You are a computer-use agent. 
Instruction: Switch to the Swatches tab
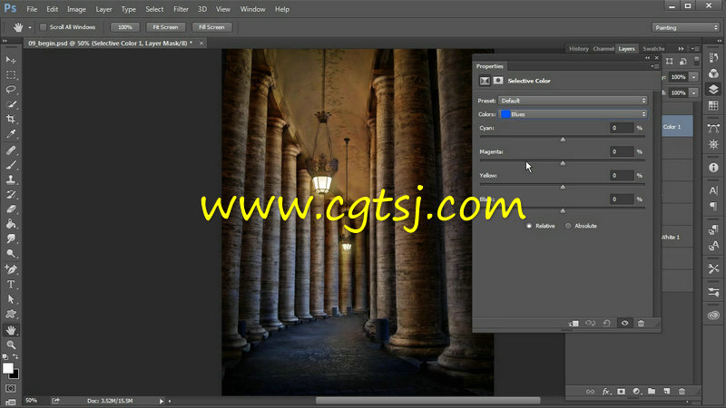click(653, 49)
